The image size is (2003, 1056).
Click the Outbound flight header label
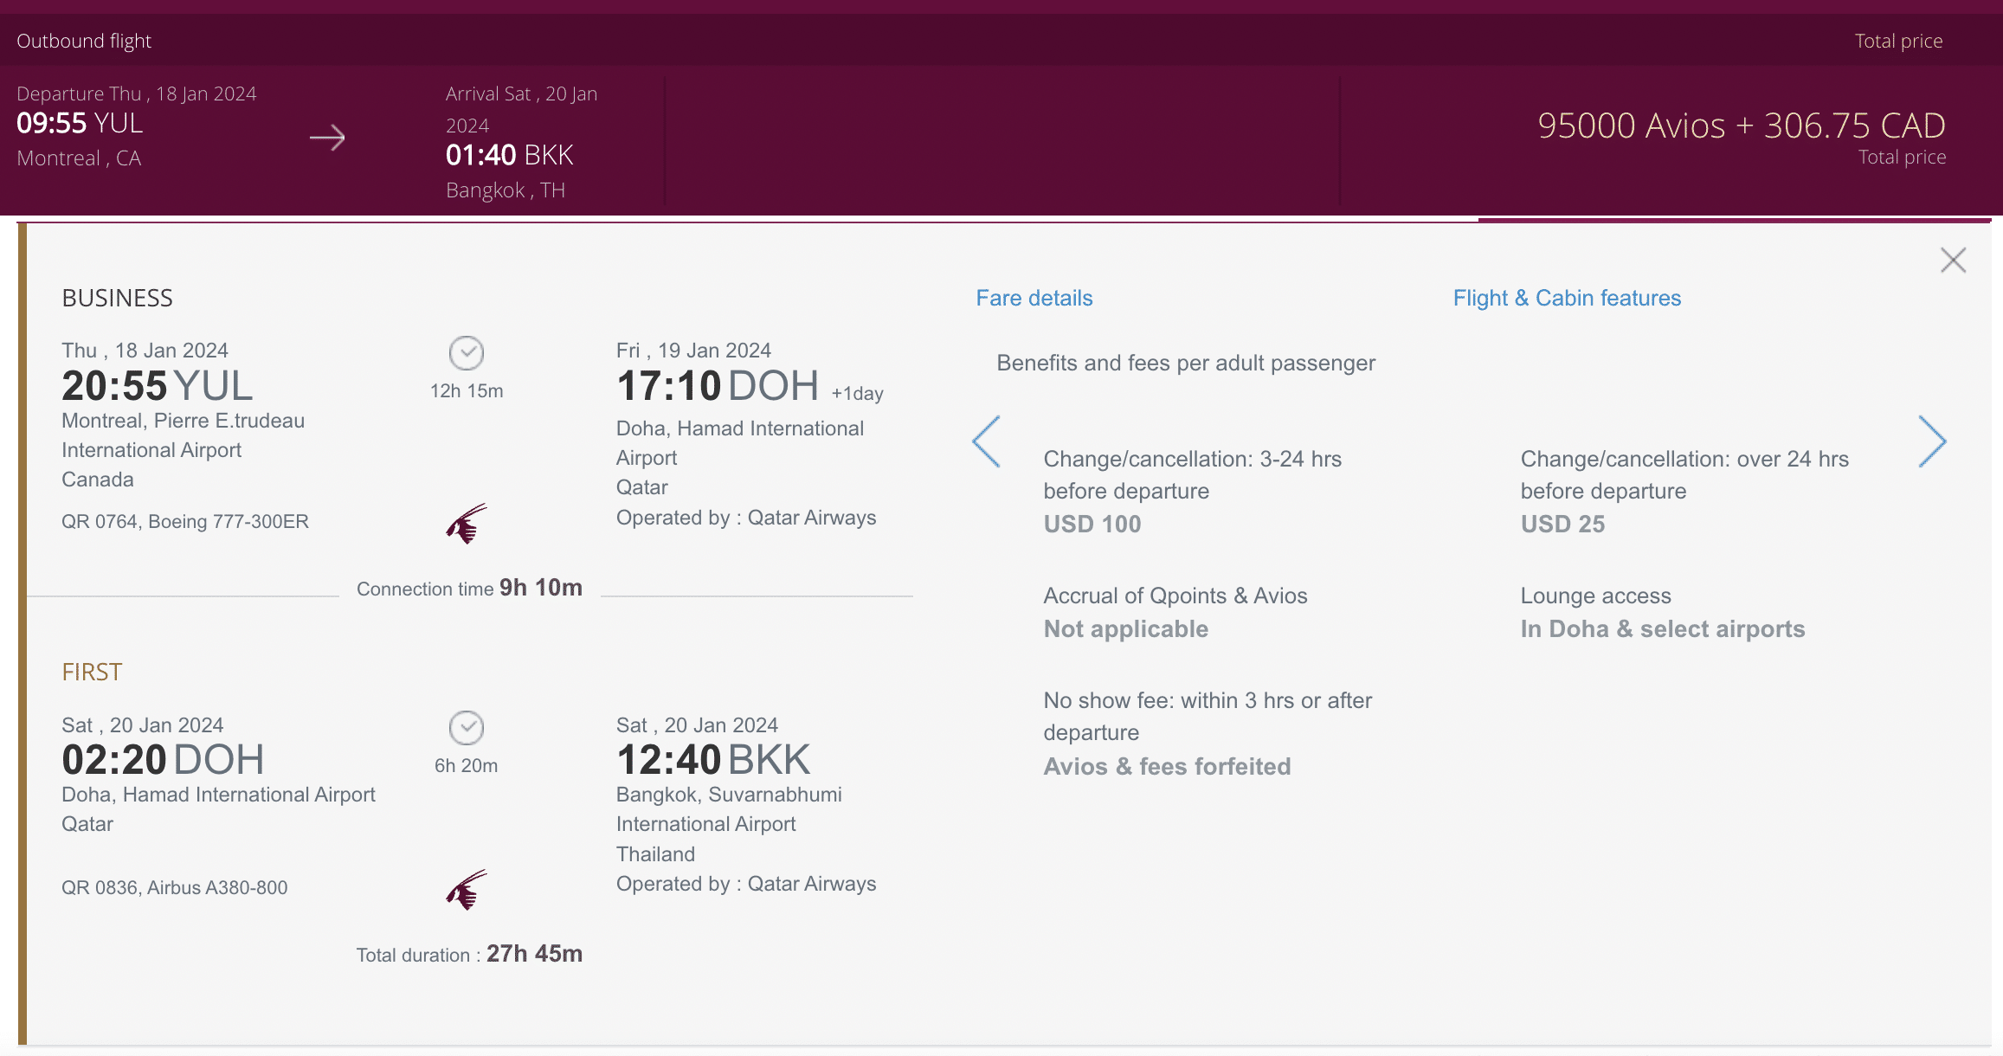click(x=84, y=41)
